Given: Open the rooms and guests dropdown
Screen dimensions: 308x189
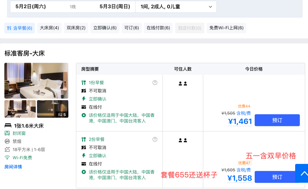Looking at the screenshot, I should (176, 7).
